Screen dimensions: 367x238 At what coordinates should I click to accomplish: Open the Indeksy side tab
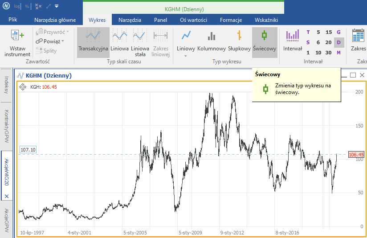(x=6, y=85)
